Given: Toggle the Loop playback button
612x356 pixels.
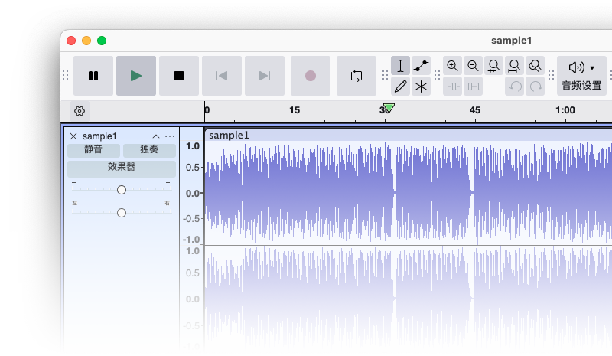Looking at the screenshot, I should coord(356,76).
